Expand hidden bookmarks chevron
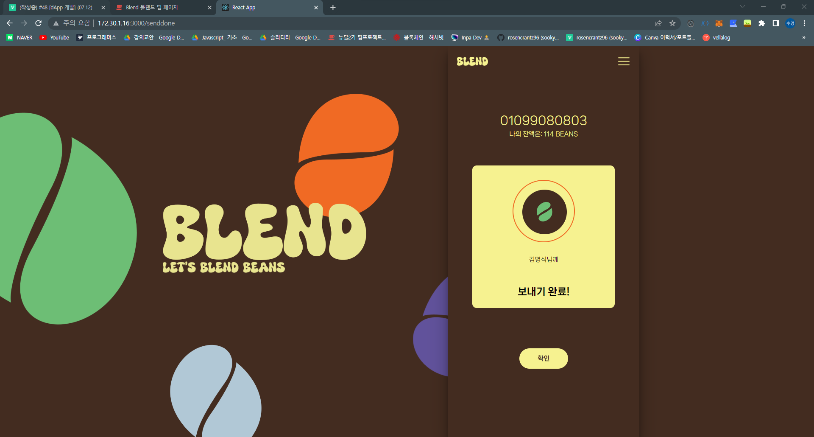814x437 pixels. pos(804,38)
